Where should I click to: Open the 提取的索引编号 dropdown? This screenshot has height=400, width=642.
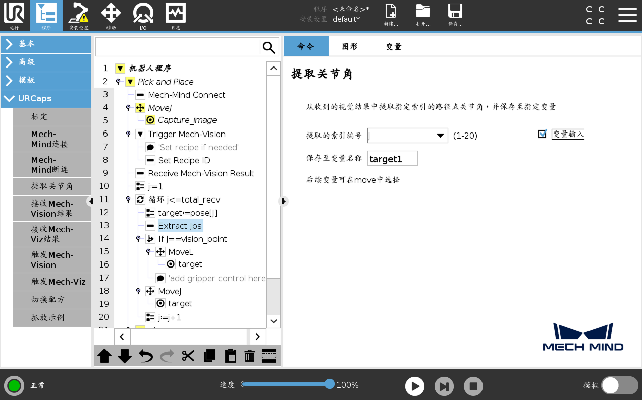pos(407,136)
